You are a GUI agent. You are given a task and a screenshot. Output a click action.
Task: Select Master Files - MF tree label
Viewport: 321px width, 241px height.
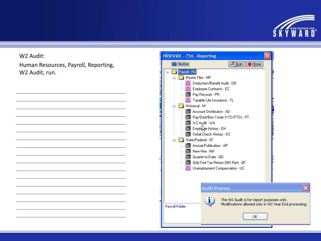[198, 78]
